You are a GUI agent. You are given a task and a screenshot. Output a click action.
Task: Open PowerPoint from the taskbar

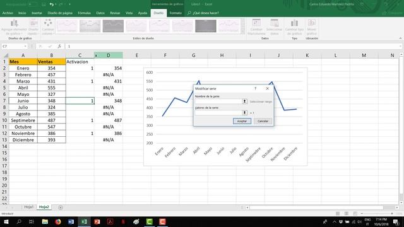coord(97,221)
